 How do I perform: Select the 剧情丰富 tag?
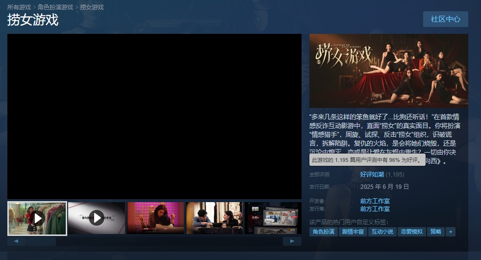pos(353,232)
